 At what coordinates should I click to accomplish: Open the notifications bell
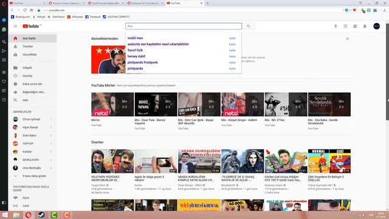[x=365, y=26]
